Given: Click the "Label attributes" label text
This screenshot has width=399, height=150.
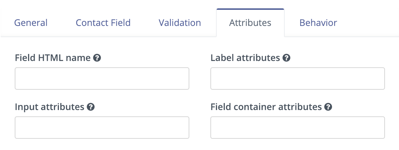Looking at the screenshot, I should pos(245,58).
